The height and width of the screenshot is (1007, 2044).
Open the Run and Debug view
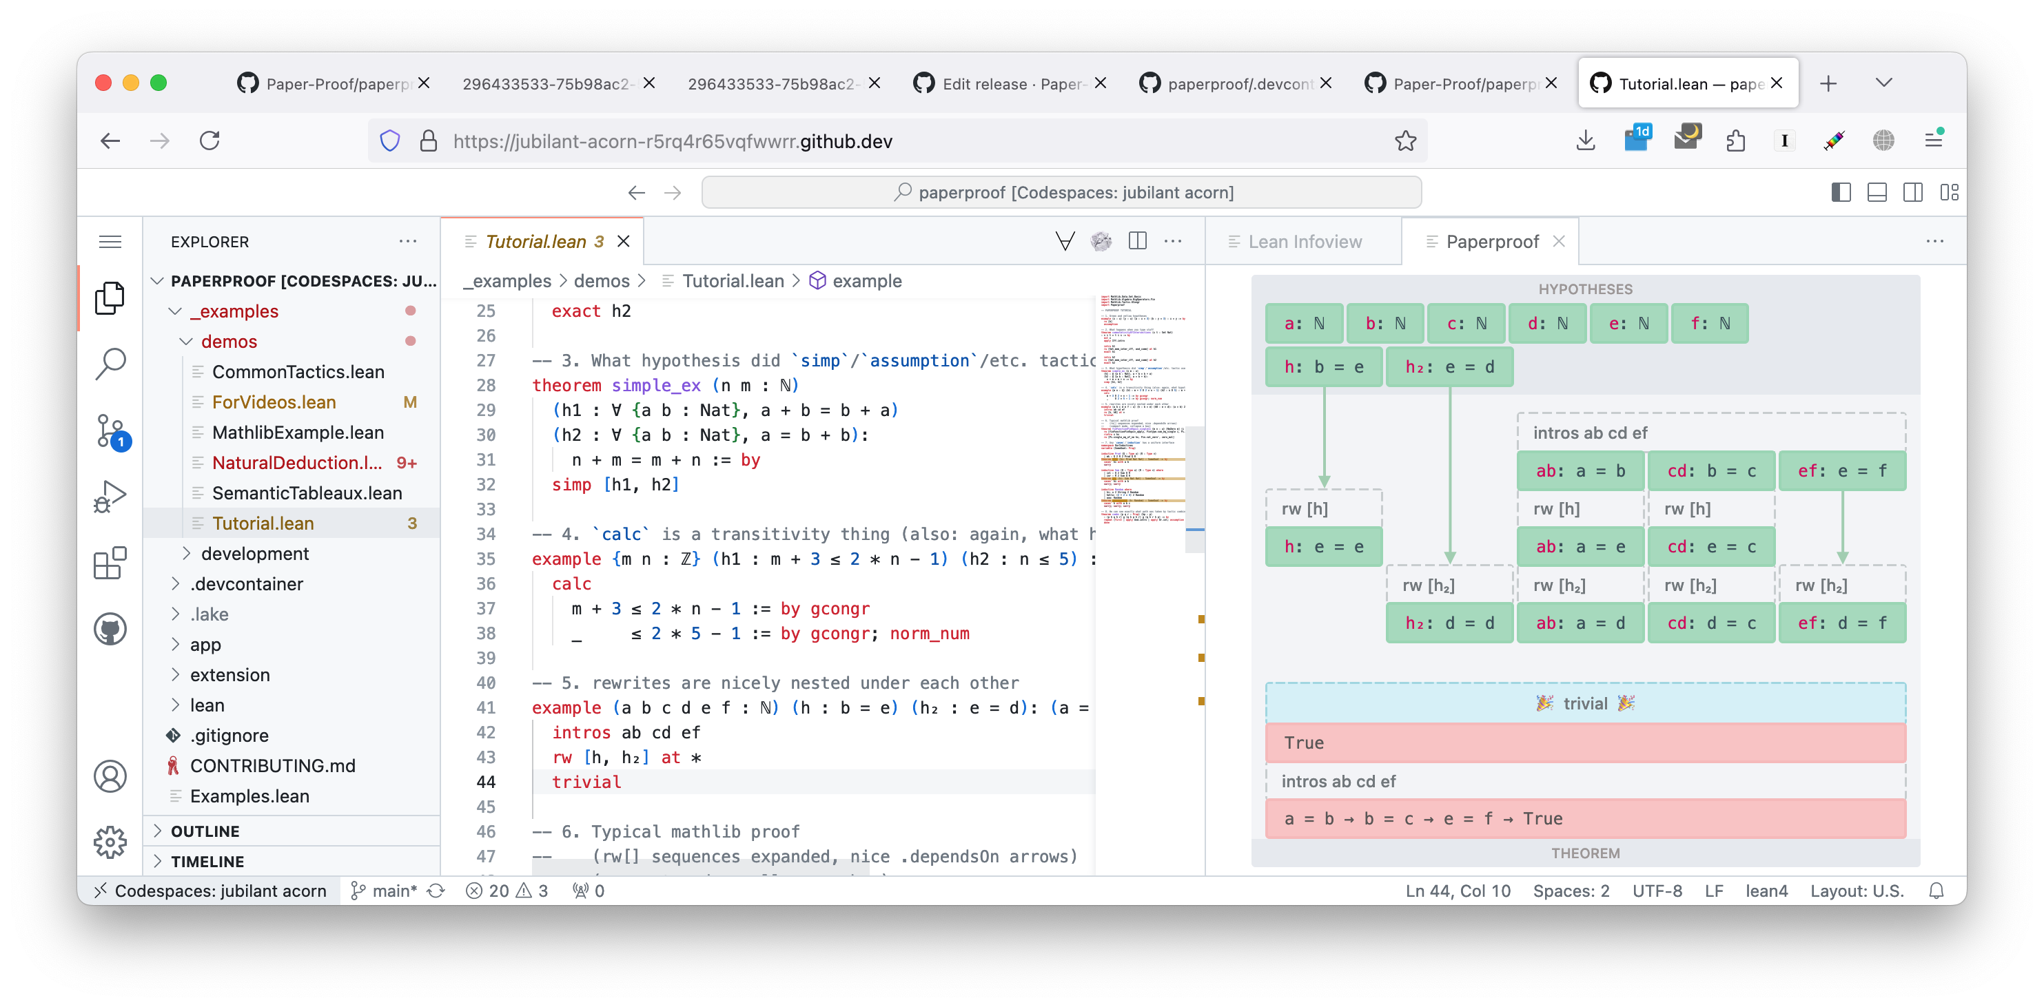coord(110,497)
